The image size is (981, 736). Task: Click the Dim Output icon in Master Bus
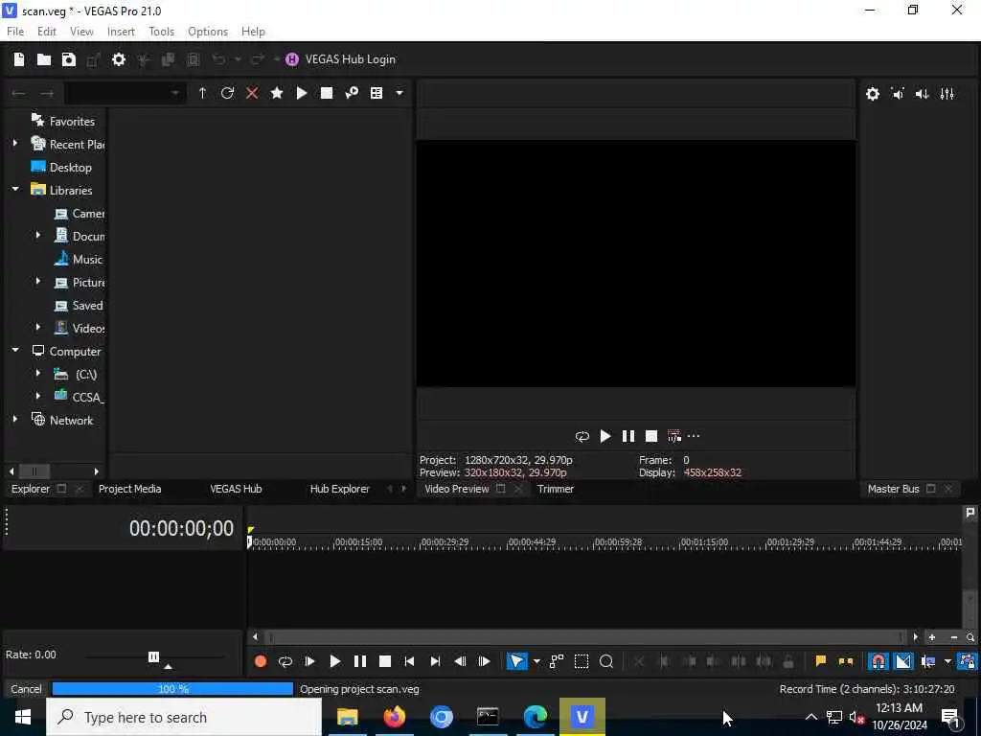[923, 94]
